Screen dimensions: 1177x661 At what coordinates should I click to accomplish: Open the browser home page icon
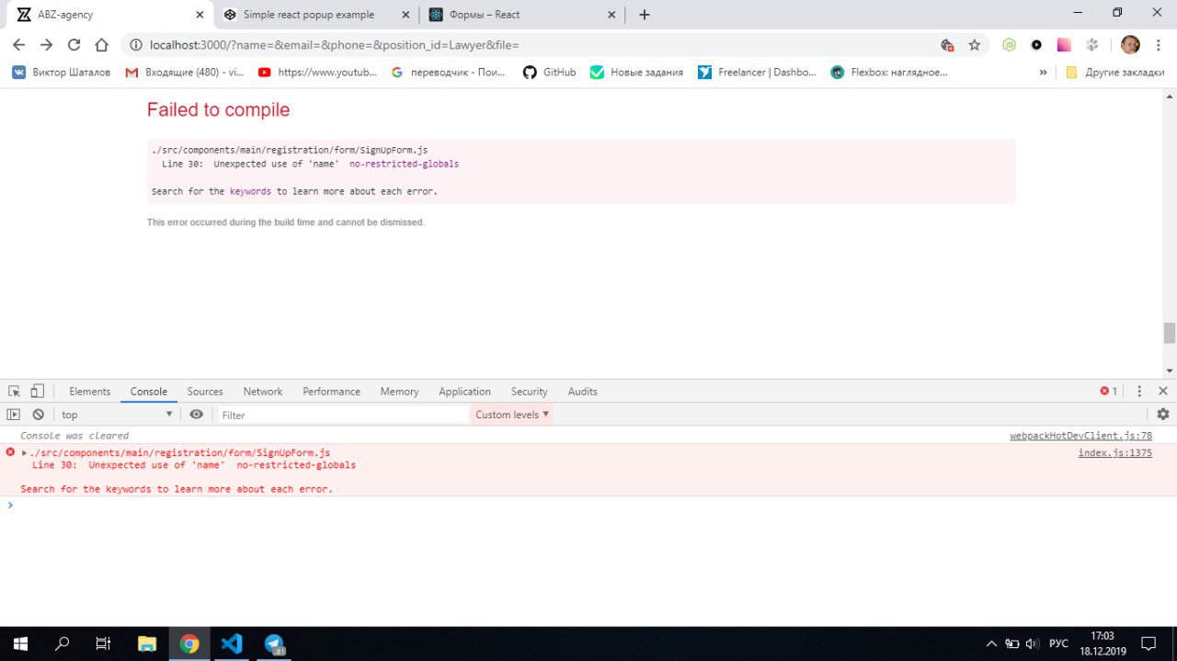point(101,44)
